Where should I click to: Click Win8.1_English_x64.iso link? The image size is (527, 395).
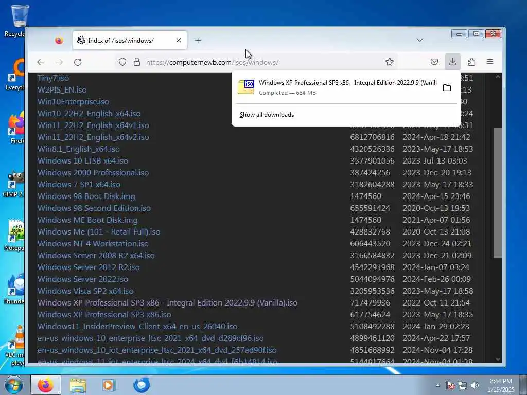[79, 149]
